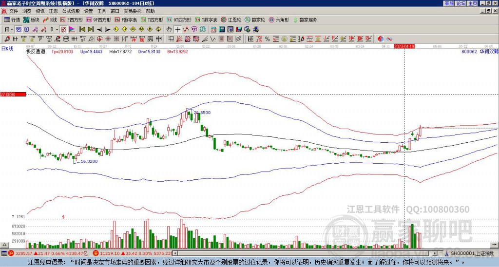The width and height of the screenshot is (499, 267).
Task: Click the Tp=20.8103 value
Action: pos(62,51)
